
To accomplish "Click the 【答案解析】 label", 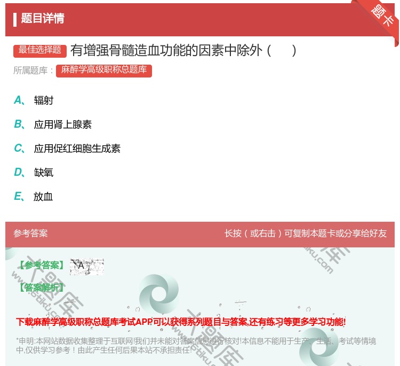I will (42, 288).
